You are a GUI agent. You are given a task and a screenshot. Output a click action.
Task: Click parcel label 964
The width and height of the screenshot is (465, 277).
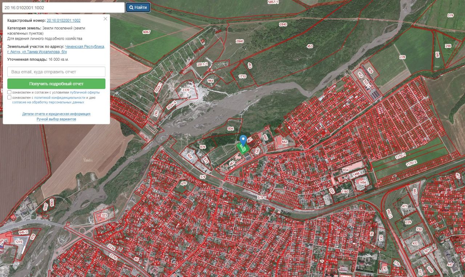click(x=211, y=81)
